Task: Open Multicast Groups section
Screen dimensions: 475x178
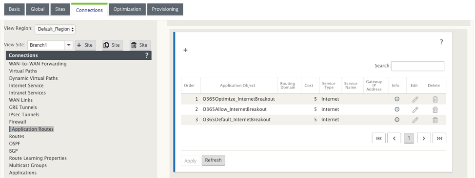Action: 28,165
